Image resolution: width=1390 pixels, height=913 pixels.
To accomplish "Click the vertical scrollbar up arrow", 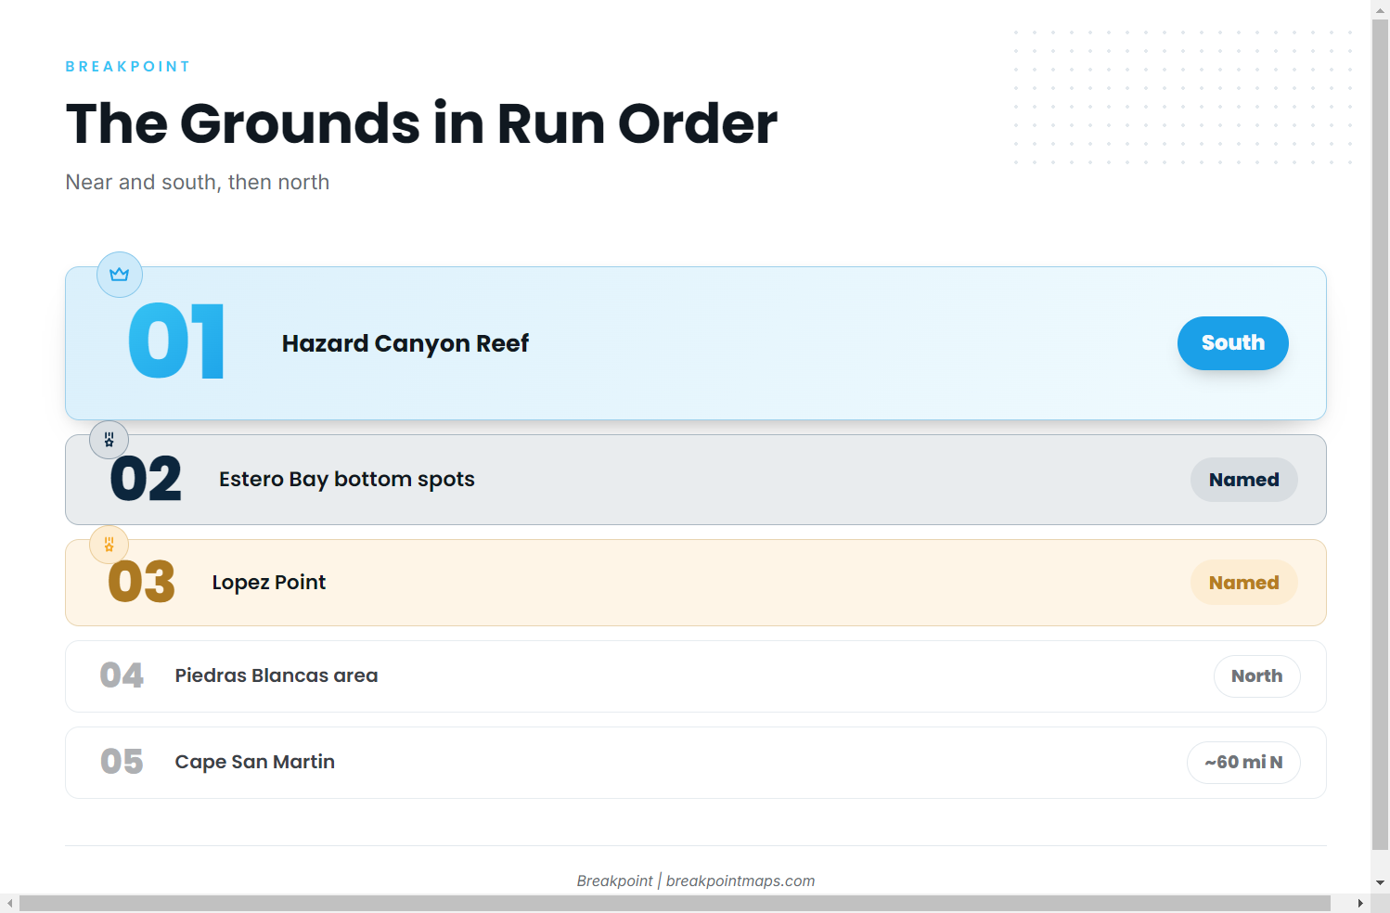I will coord(1381,9).
